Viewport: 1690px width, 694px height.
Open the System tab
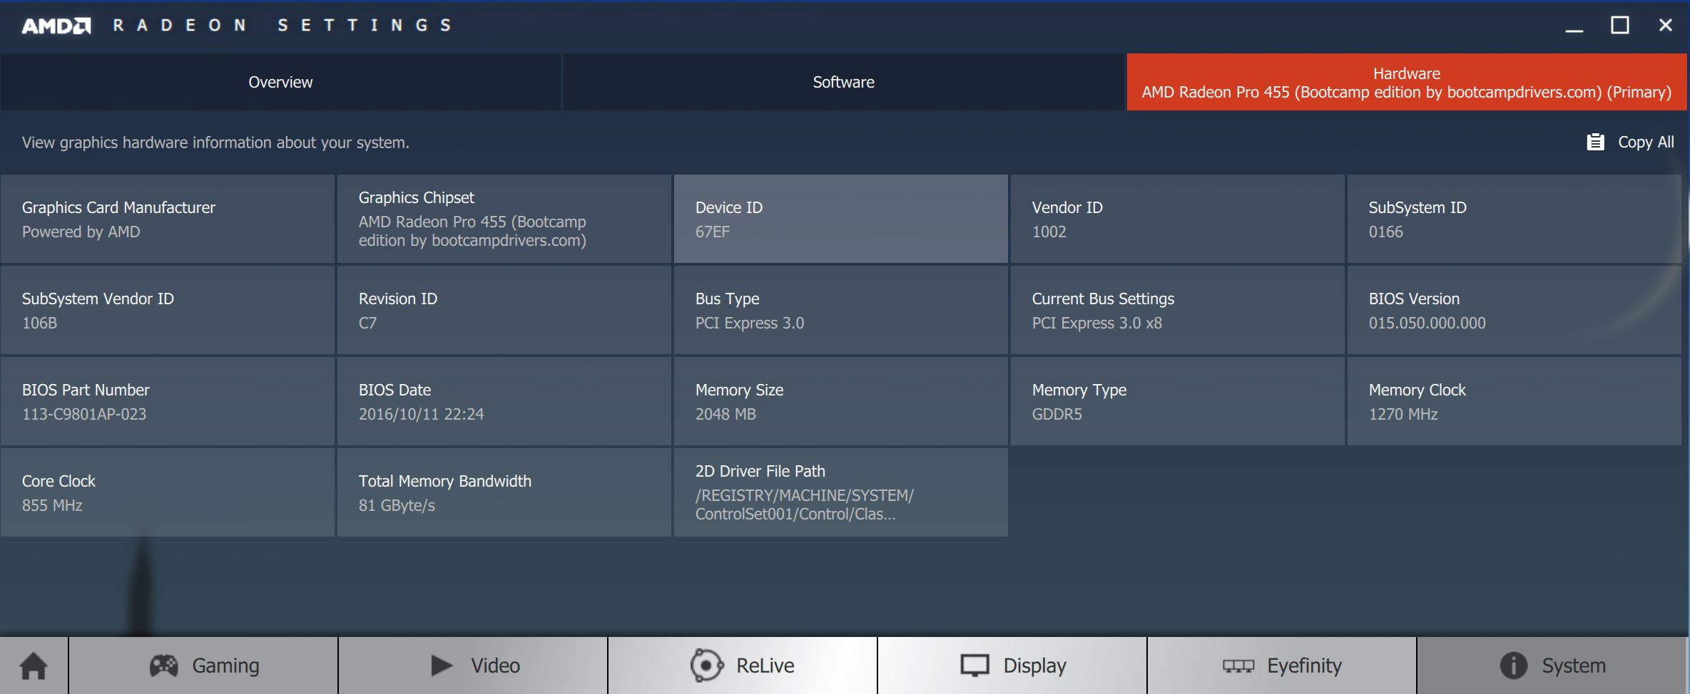pyautogui.click(x=1552, y=666)
